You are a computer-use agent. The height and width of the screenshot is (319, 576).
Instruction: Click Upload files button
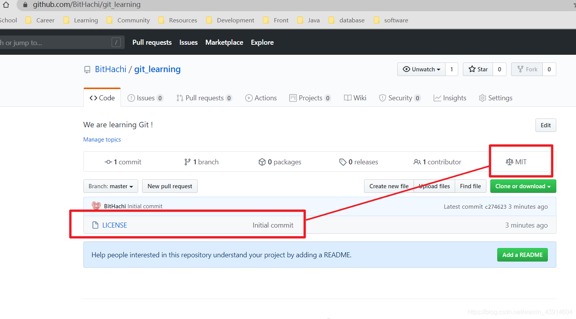pos(434,186)
